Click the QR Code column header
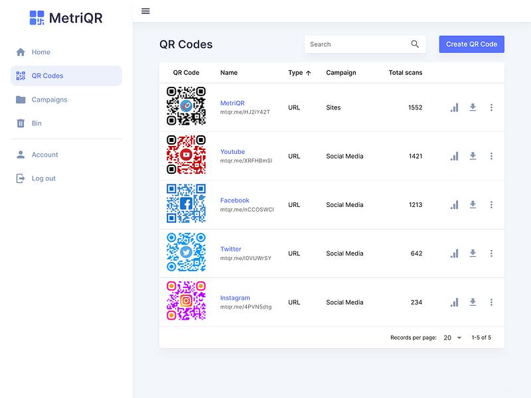This screenshot has height=398, width=531. 186,73
